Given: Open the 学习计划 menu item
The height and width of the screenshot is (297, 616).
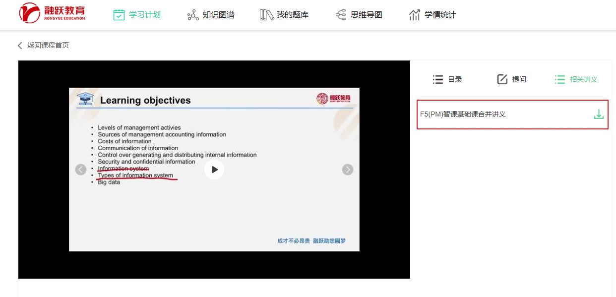Looking at the screenshot, I should (x=145, y=15).
